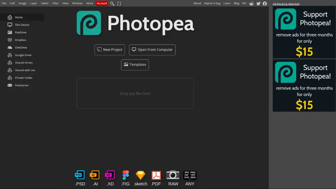Image resolution: width=336 pixels, height=189 pixels.
Task: Open the About link
Action: [x=197, y=3]
